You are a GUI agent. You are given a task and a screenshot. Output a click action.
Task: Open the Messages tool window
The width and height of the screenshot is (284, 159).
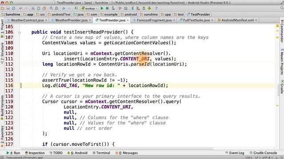click(126, 153)
